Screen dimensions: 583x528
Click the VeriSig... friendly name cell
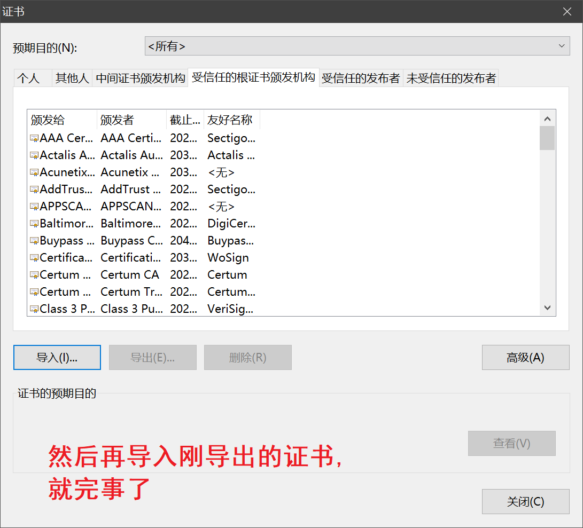click(x=230, y=309)
